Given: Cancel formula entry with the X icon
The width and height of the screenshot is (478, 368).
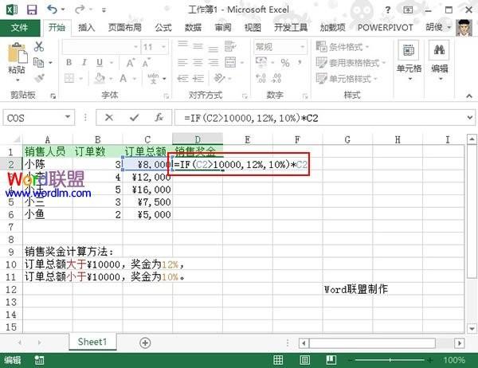Looking at the screenshot, I should [109, 118].
